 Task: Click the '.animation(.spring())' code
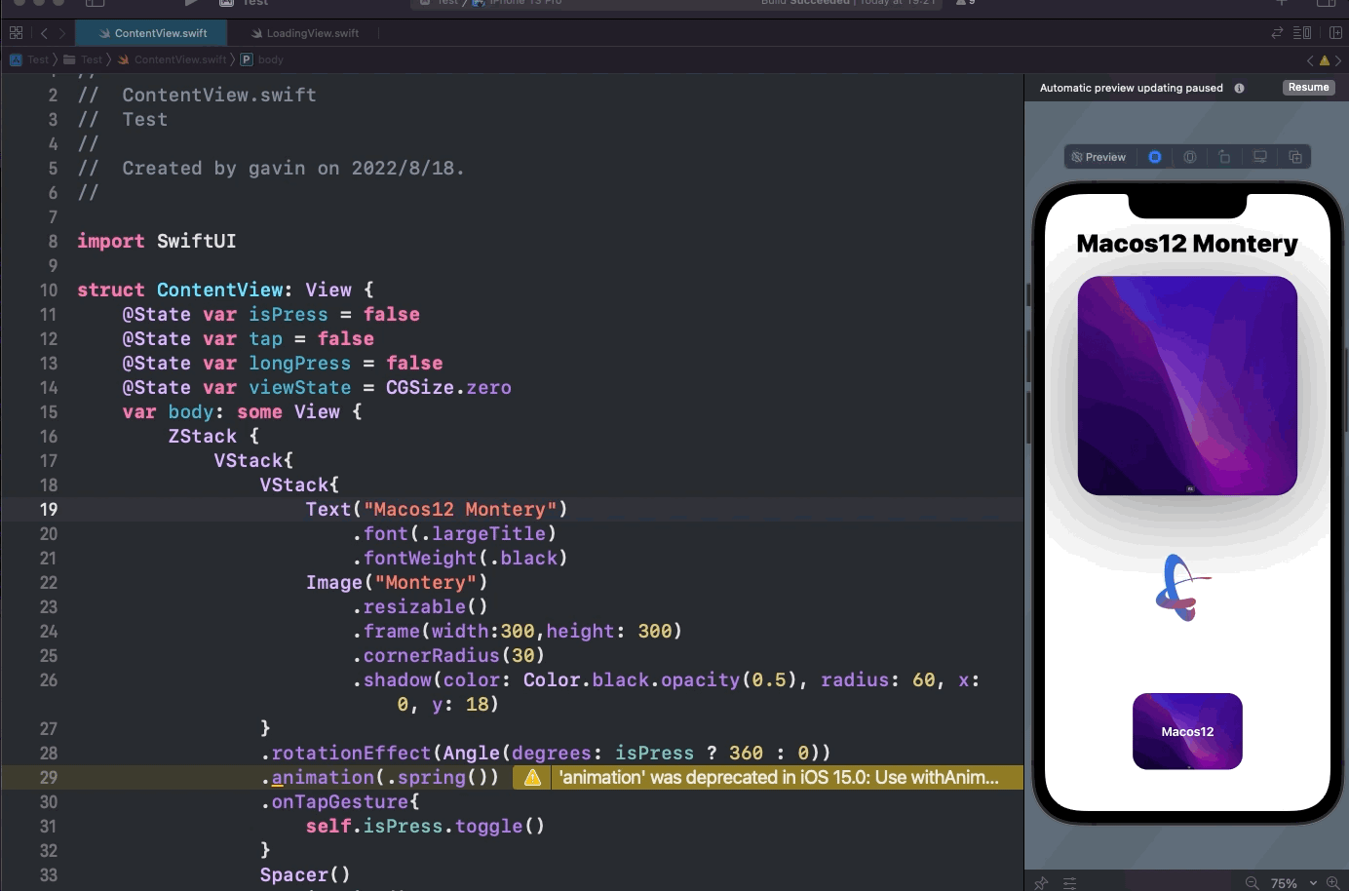pos(380,777)
